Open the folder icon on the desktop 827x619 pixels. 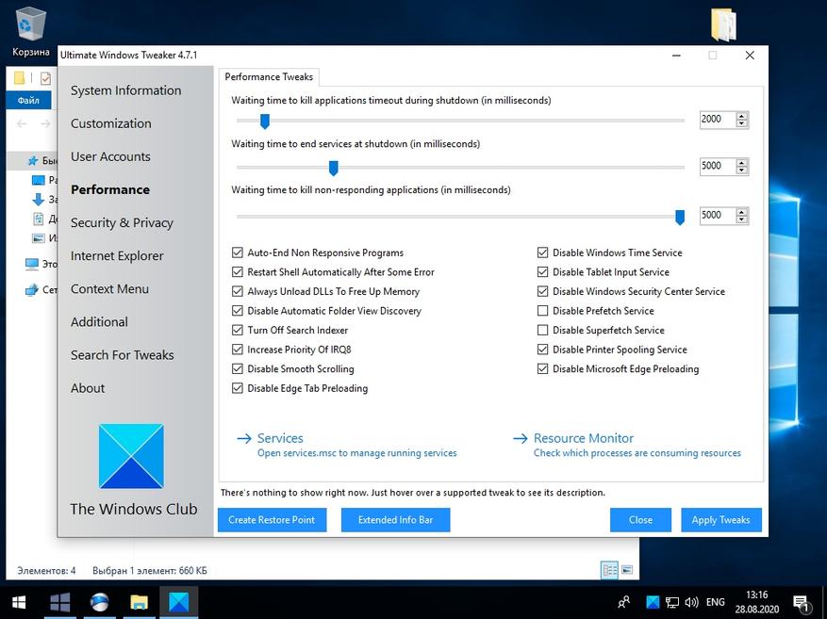(x=723, y=24)
